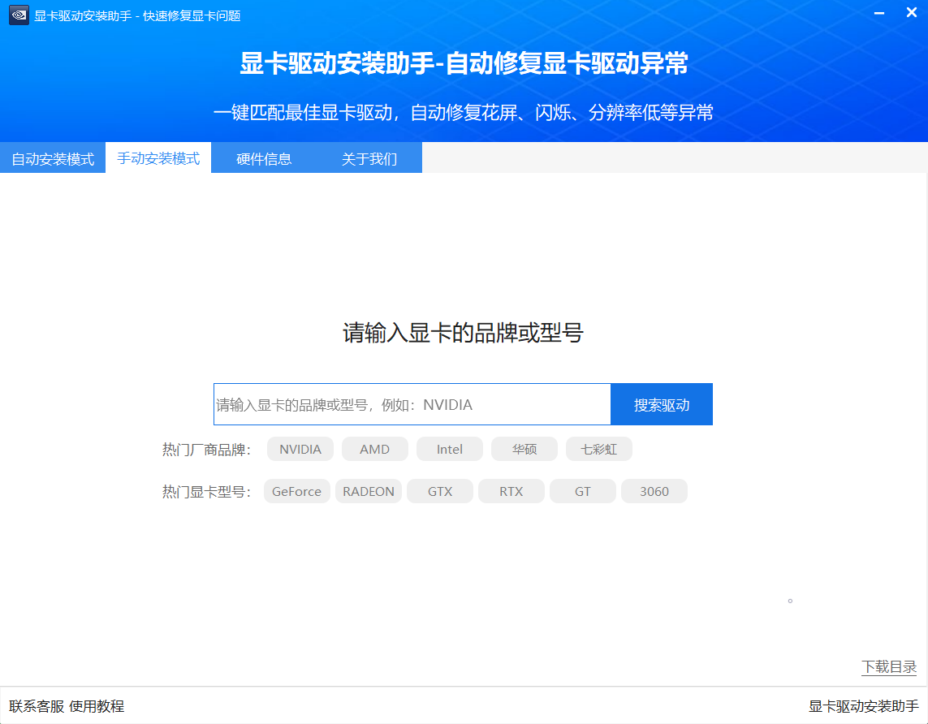Click the 搜索驱动 search button
Viewport: 928px width, 724px height.
pyautogui.click(x=661, y=403)
